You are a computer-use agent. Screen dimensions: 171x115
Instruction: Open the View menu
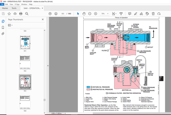tap(11, 4)
